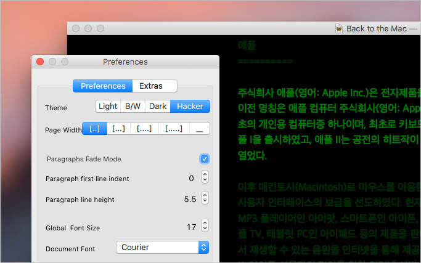Open the Extras tab
Screen dimensions: 421x263
click(155, 86)
